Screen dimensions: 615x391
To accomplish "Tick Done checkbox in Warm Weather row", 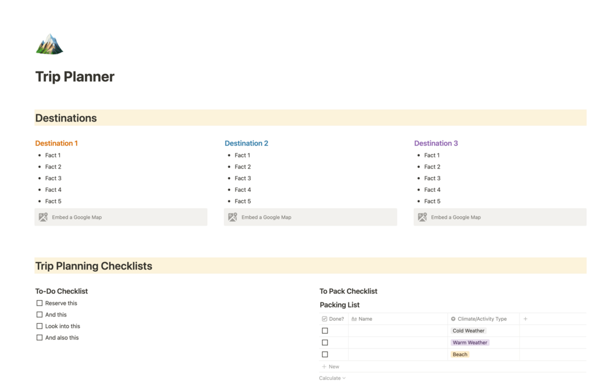I will 325,343.
